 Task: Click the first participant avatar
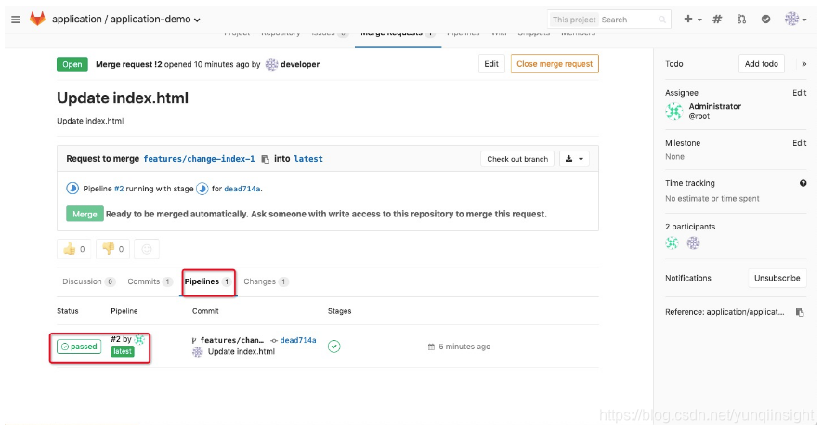(x=672, y=243)
